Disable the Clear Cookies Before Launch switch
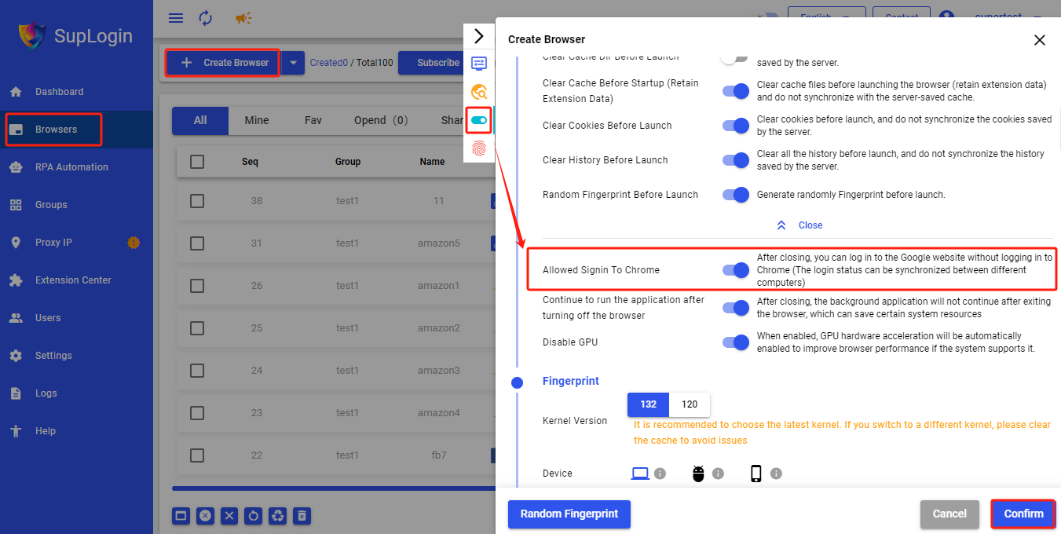This screenshot has width=1061, height=534. click(x=736, y=126)
